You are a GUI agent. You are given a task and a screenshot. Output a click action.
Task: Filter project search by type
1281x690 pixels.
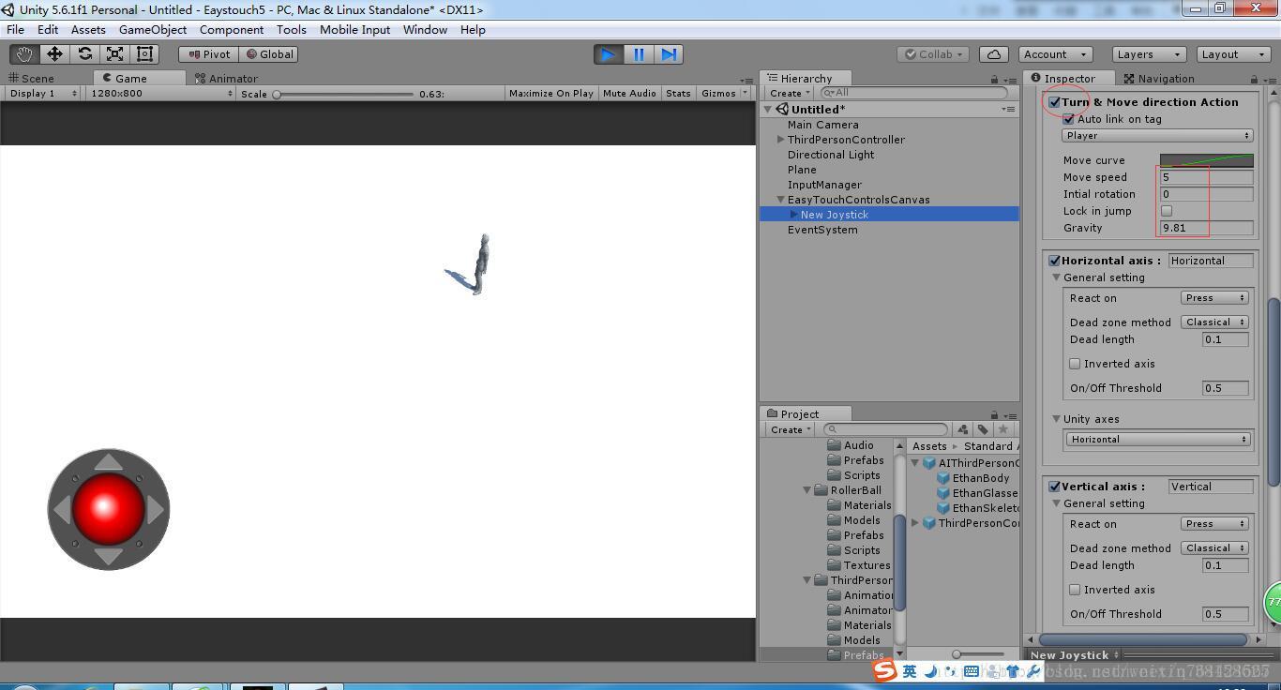[x=963, y=429]
